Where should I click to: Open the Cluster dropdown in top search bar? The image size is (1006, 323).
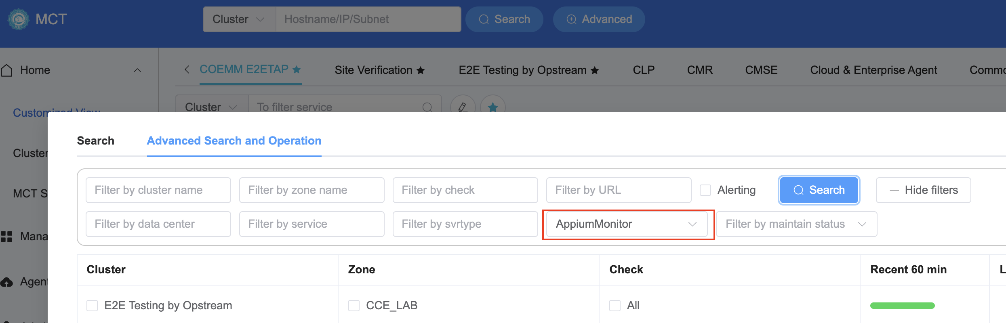tap(239, 19)
